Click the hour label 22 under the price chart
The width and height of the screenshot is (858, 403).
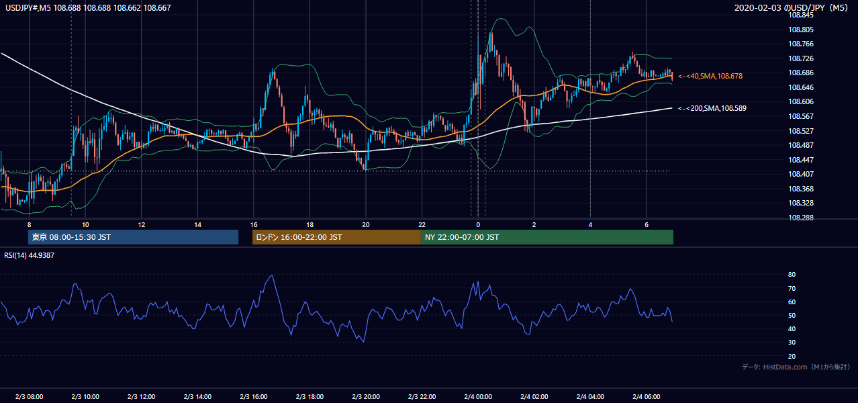tap(422, 224)
